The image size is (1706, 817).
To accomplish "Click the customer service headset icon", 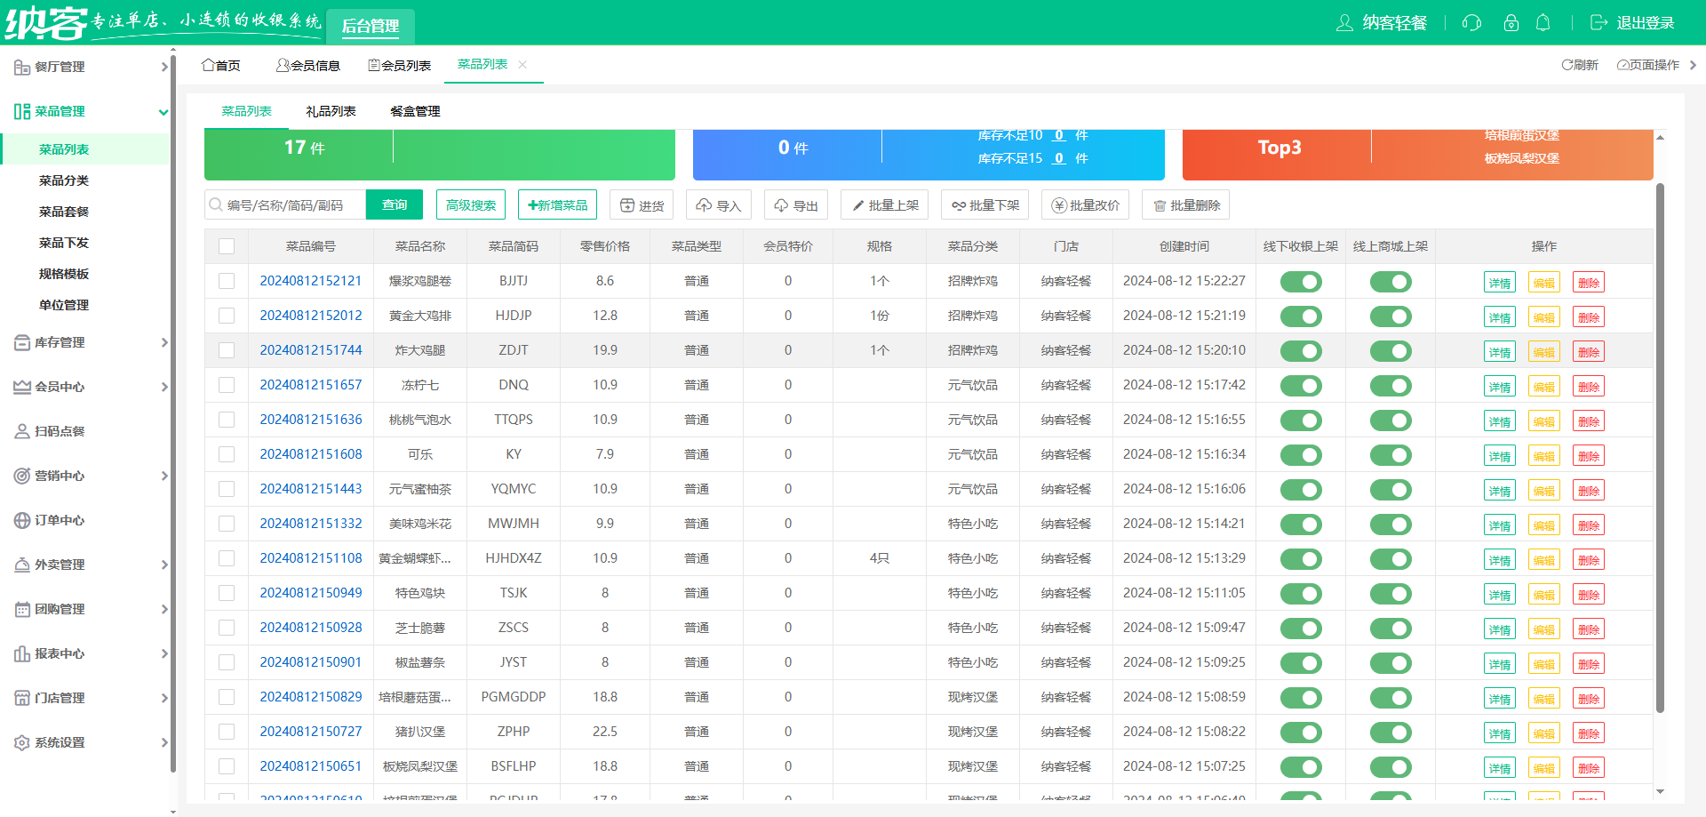I will (1471, 23).
